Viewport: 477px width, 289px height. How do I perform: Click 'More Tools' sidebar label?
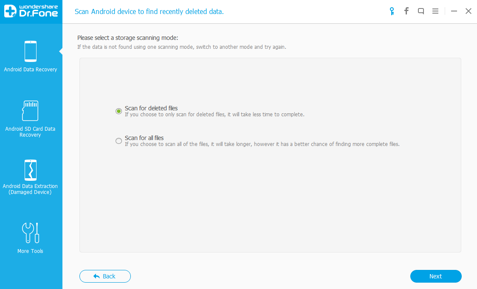(30, 251)
